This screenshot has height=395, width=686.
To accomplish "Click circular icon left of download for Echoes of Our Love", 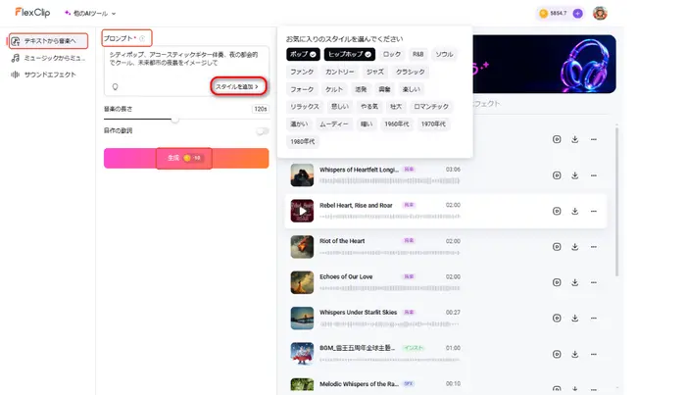I will (557, 282).
